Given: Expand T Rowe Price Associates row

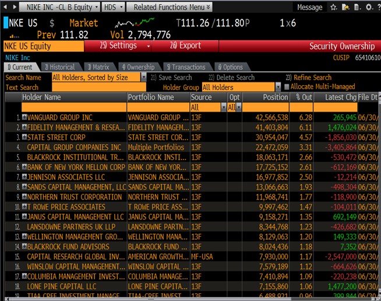Looking at the screenshot, I should point(24,206).
